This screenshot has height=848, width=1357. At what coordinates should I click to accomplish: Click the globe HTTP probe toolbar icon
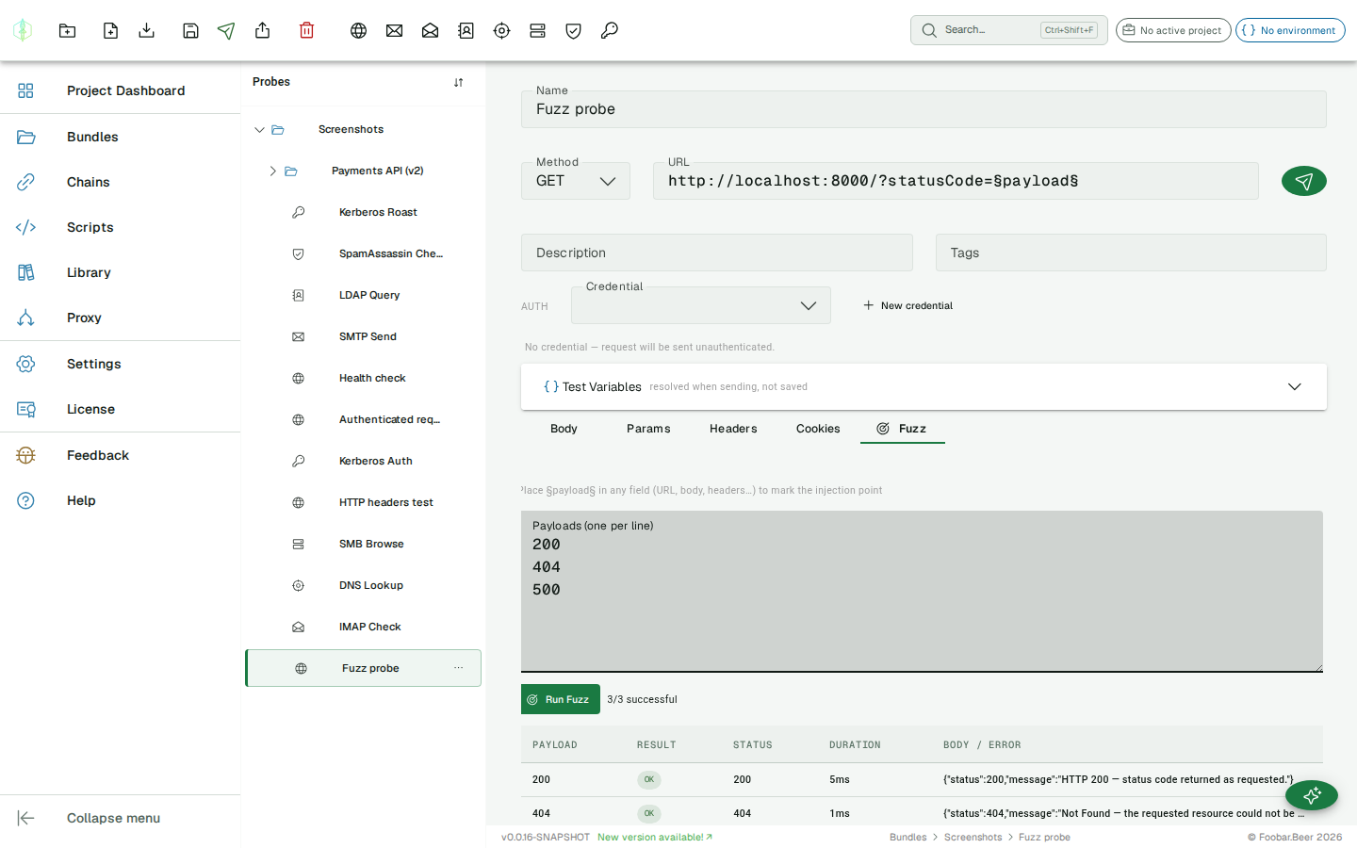(x=358, y=30)
